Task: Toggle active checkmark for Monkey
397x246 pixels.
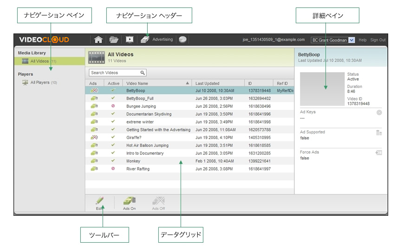Action: point(113,160)
